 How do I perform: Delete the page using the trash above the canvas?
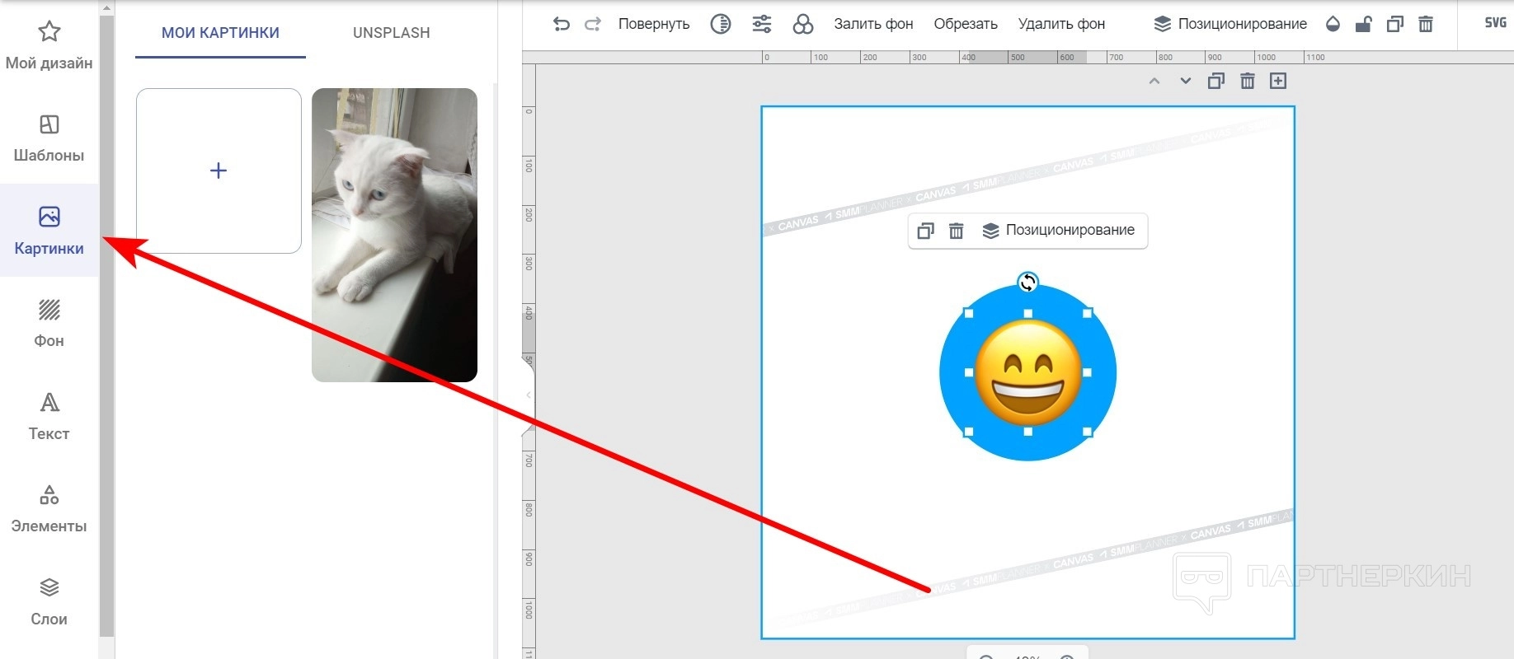click(x=1248, y=81)
